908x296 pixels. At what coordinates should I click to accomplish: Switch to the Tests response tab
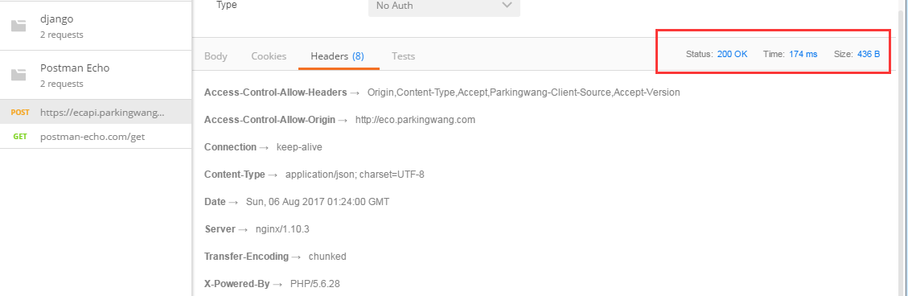tap(403, 56)
